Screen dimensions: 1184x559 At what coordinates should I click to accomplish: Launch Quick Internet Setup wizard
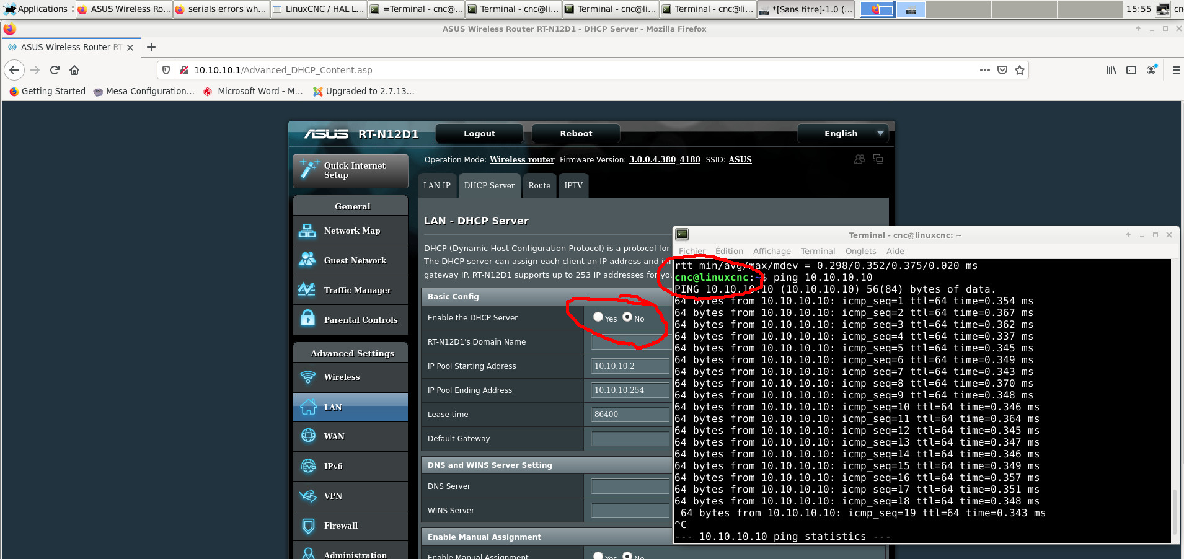[350, 170]
